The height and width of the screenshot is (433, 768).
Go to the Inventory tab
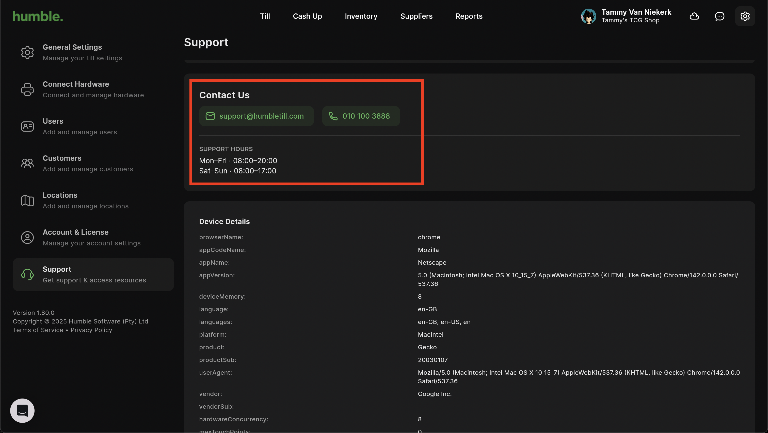361,16
